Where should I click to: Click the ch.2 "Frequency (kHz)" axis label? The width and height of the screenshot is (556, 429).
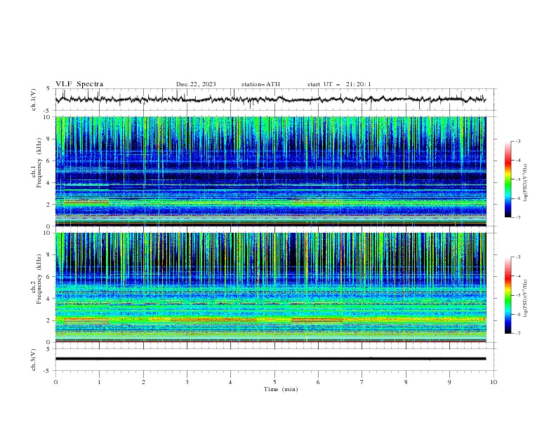[39, 279]
